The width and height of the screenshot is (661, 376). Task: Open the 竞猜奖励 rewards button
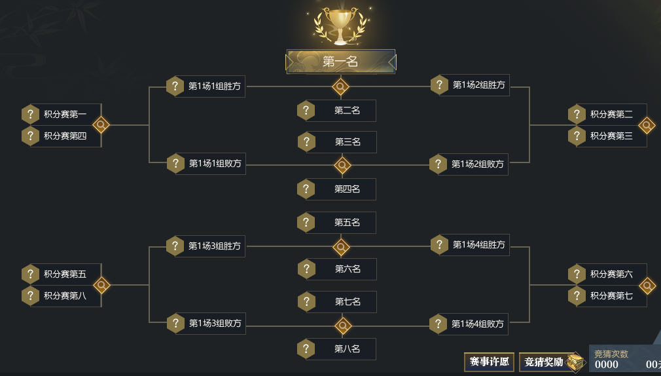pyautogui.click(x=543, y=362)
